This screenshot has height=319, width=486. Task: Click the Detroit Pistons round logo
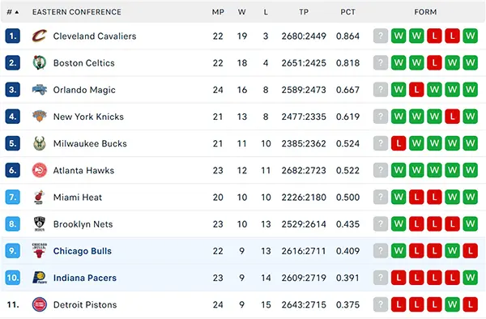[x=40, y=304]
